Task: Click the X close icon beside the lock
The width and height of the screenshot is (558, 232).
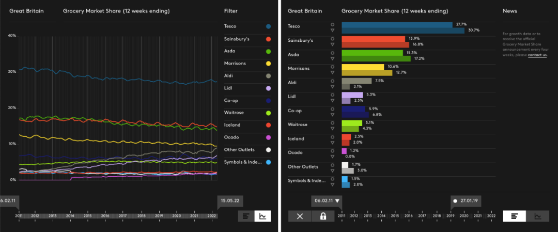Action: [300, 216]
